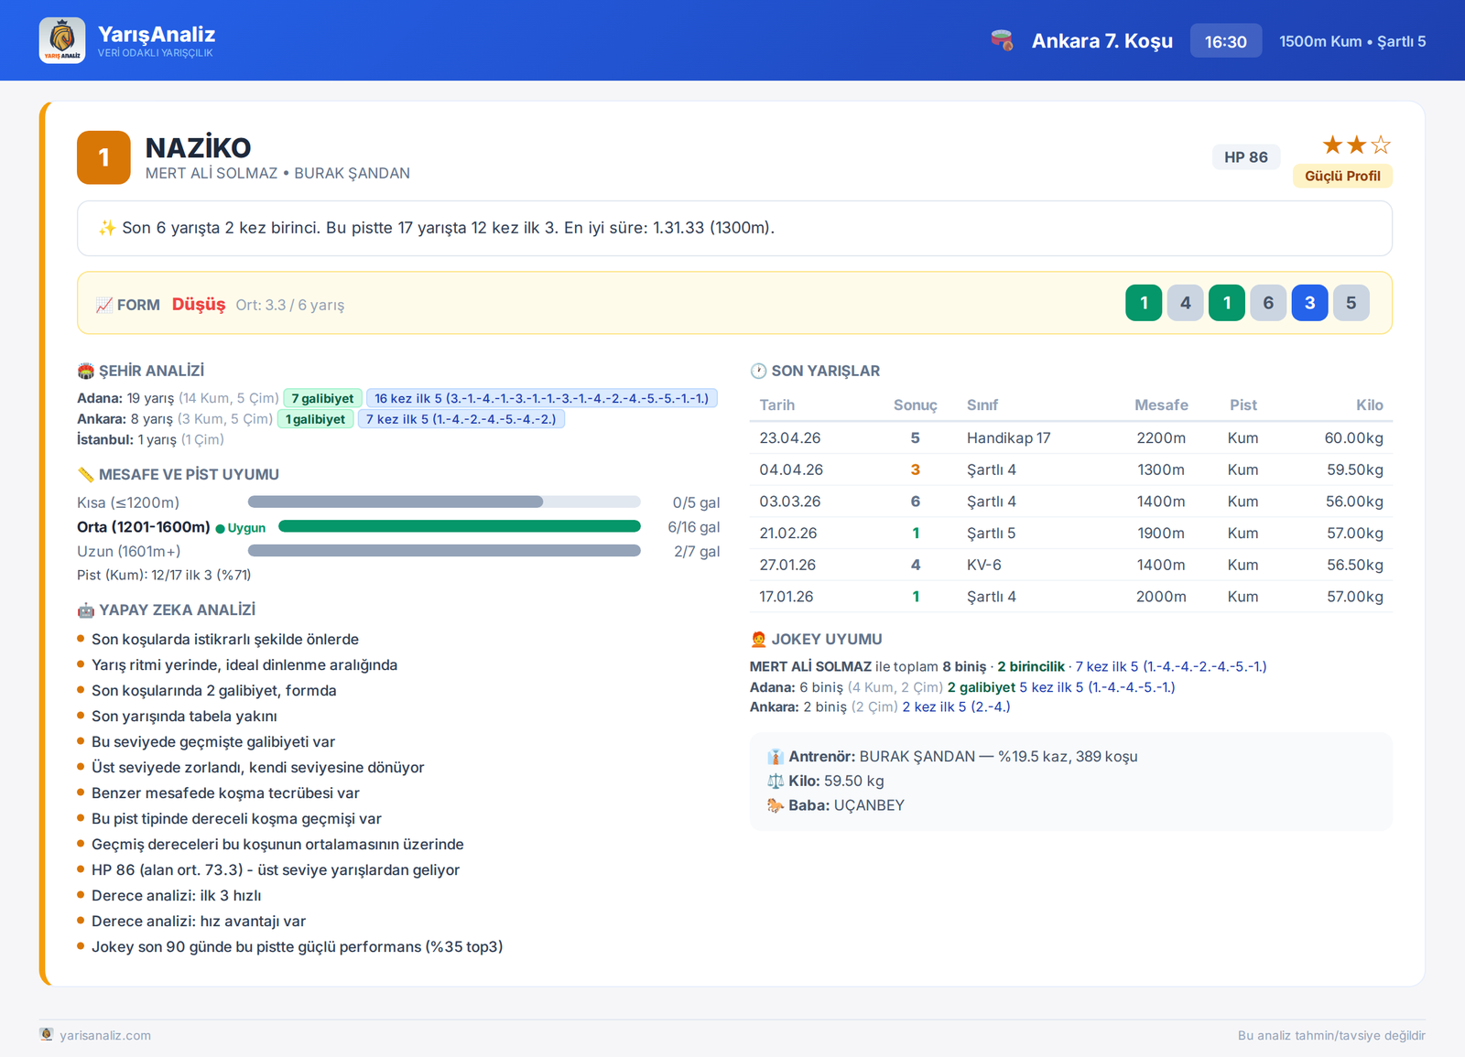Viewport: 1465px width, 1057px height.
Task: Click the YarışAnaliz lion logo
Action: [62, 40]
